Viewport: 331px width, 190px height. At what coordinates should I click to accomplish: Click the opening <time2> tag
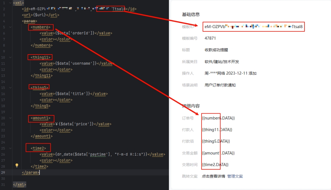click(38, 148)
